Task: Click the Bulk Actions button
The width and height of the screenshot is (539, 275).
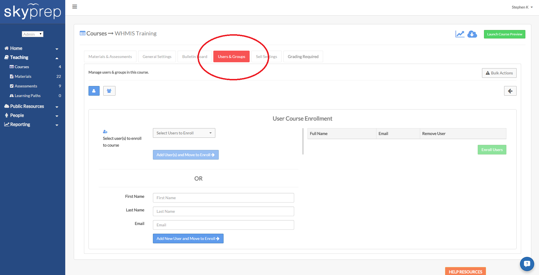Action: coord(499,73)
